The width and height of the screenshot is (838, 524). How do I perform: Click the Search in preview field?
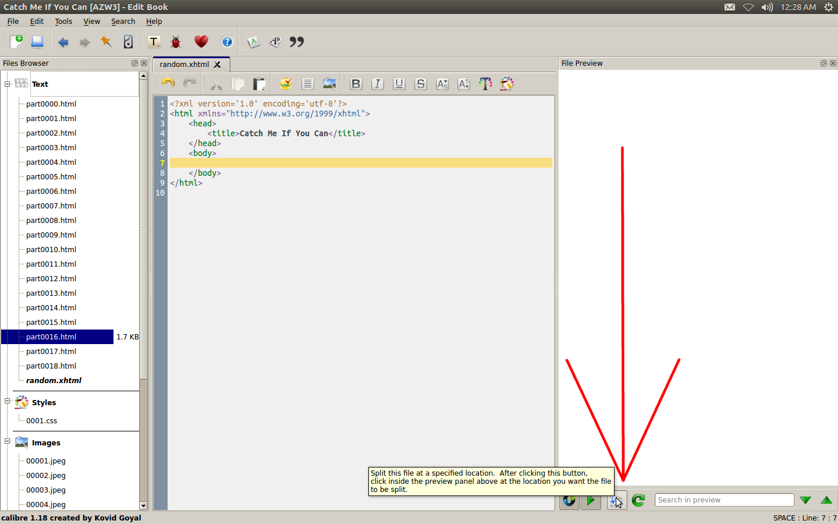pos(724,500)
